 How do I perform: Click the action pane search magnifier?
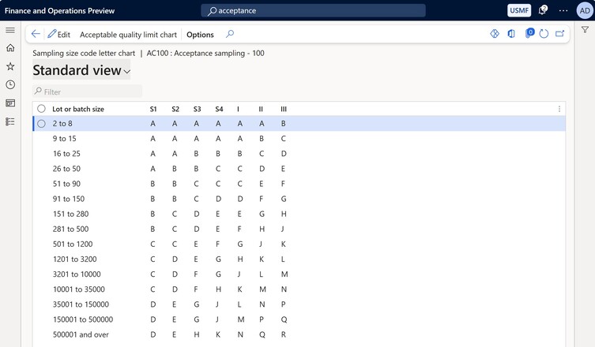230,34
